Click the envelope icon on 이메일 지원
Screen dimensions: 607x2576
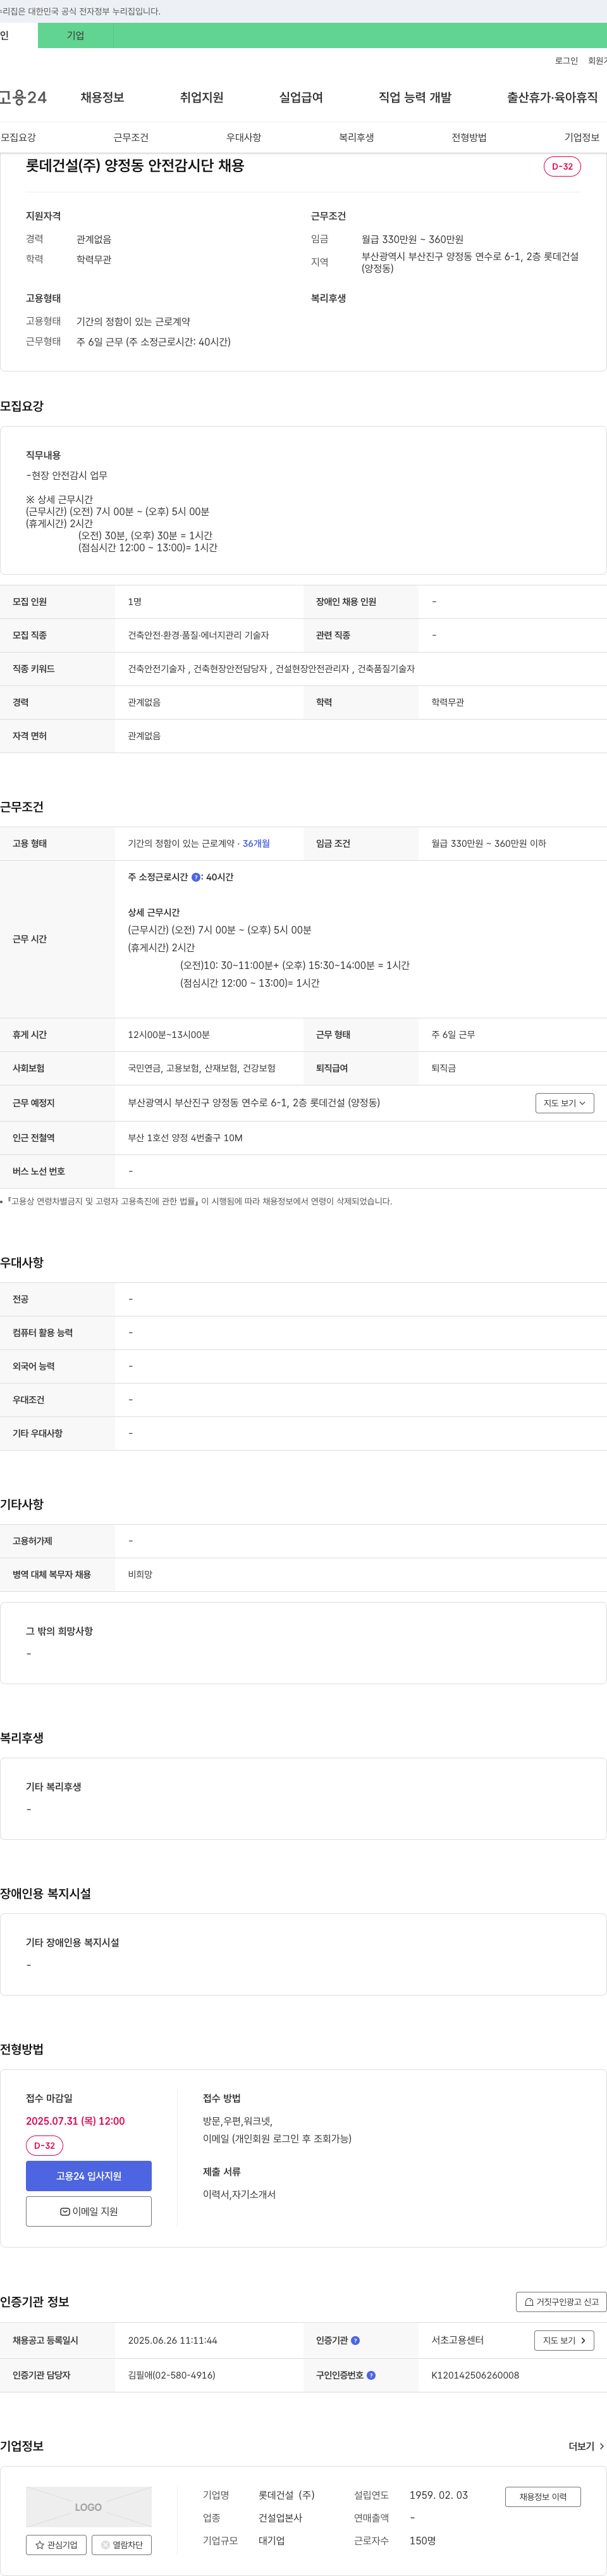65,2211
